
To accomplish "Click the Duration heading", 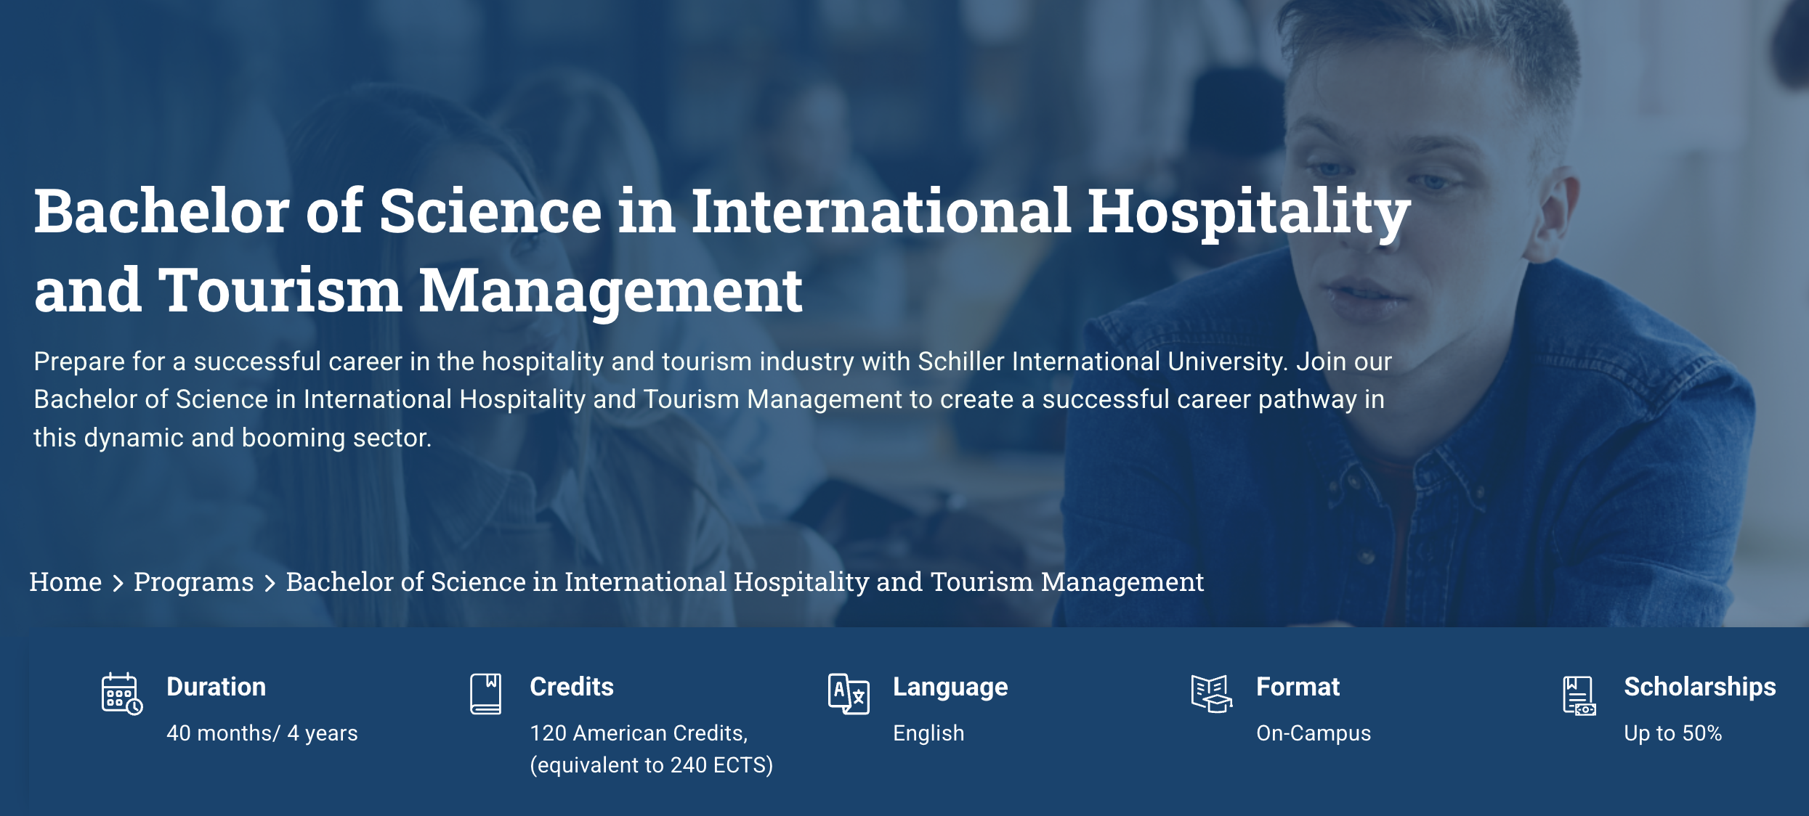I will (216, 687).
